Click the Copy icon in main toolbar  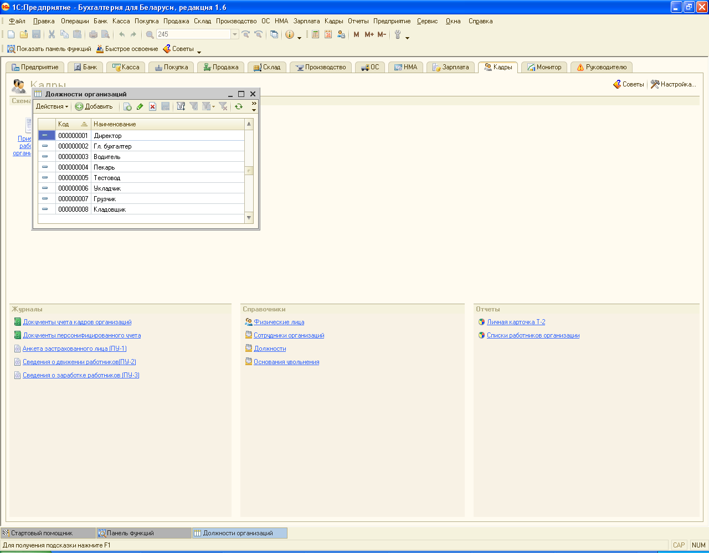(x=64, y=34)
